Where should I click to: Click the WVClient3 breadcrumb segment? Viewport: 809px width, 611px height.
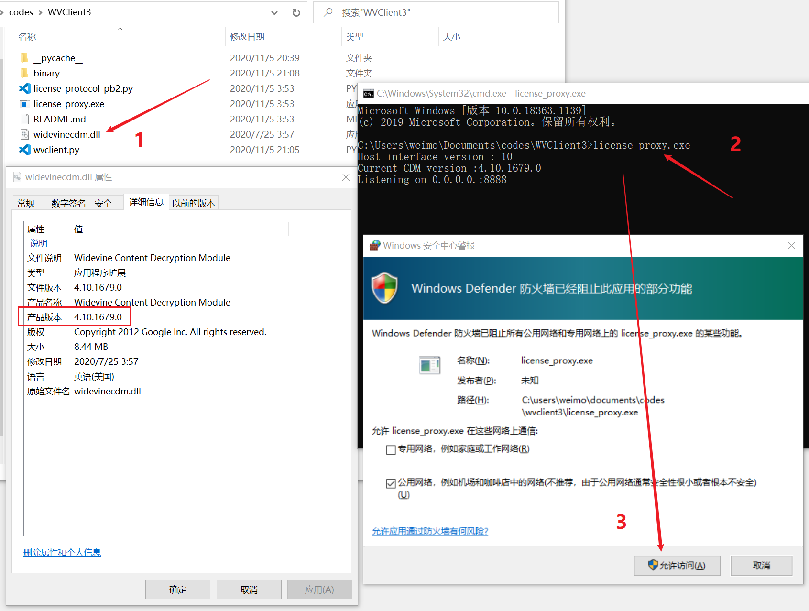click(x=69, y=12)
